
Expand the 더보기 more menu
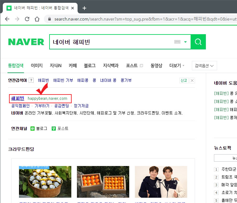tap(177, 66)
